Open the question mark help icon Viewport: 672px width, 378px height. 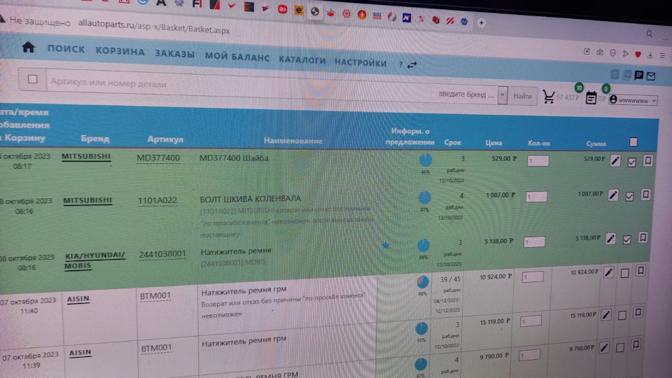pyautogui.click(x=400, y=64)
